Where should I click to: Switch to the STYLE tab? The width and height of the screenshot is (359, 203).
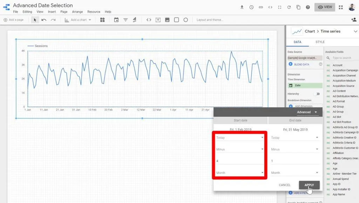(x=320, y=42)
